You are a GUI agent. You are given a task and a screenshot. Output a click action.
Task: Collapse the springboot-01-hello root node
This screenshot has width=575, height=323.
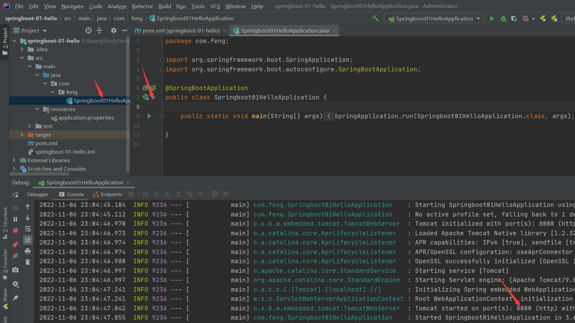[14, 41]
